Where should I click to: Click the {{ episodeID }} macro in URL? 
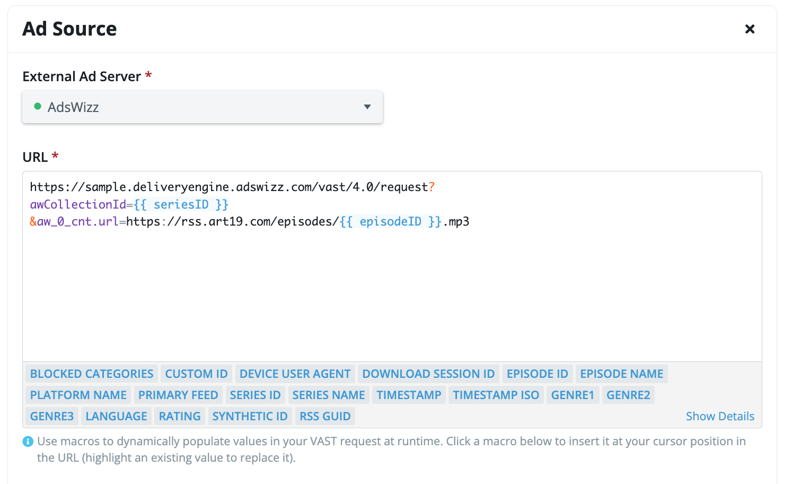[391, 221]
